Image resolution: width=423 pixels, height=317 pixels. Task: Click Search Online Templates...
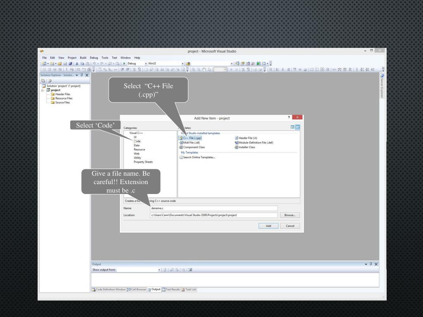coord(197,157)
